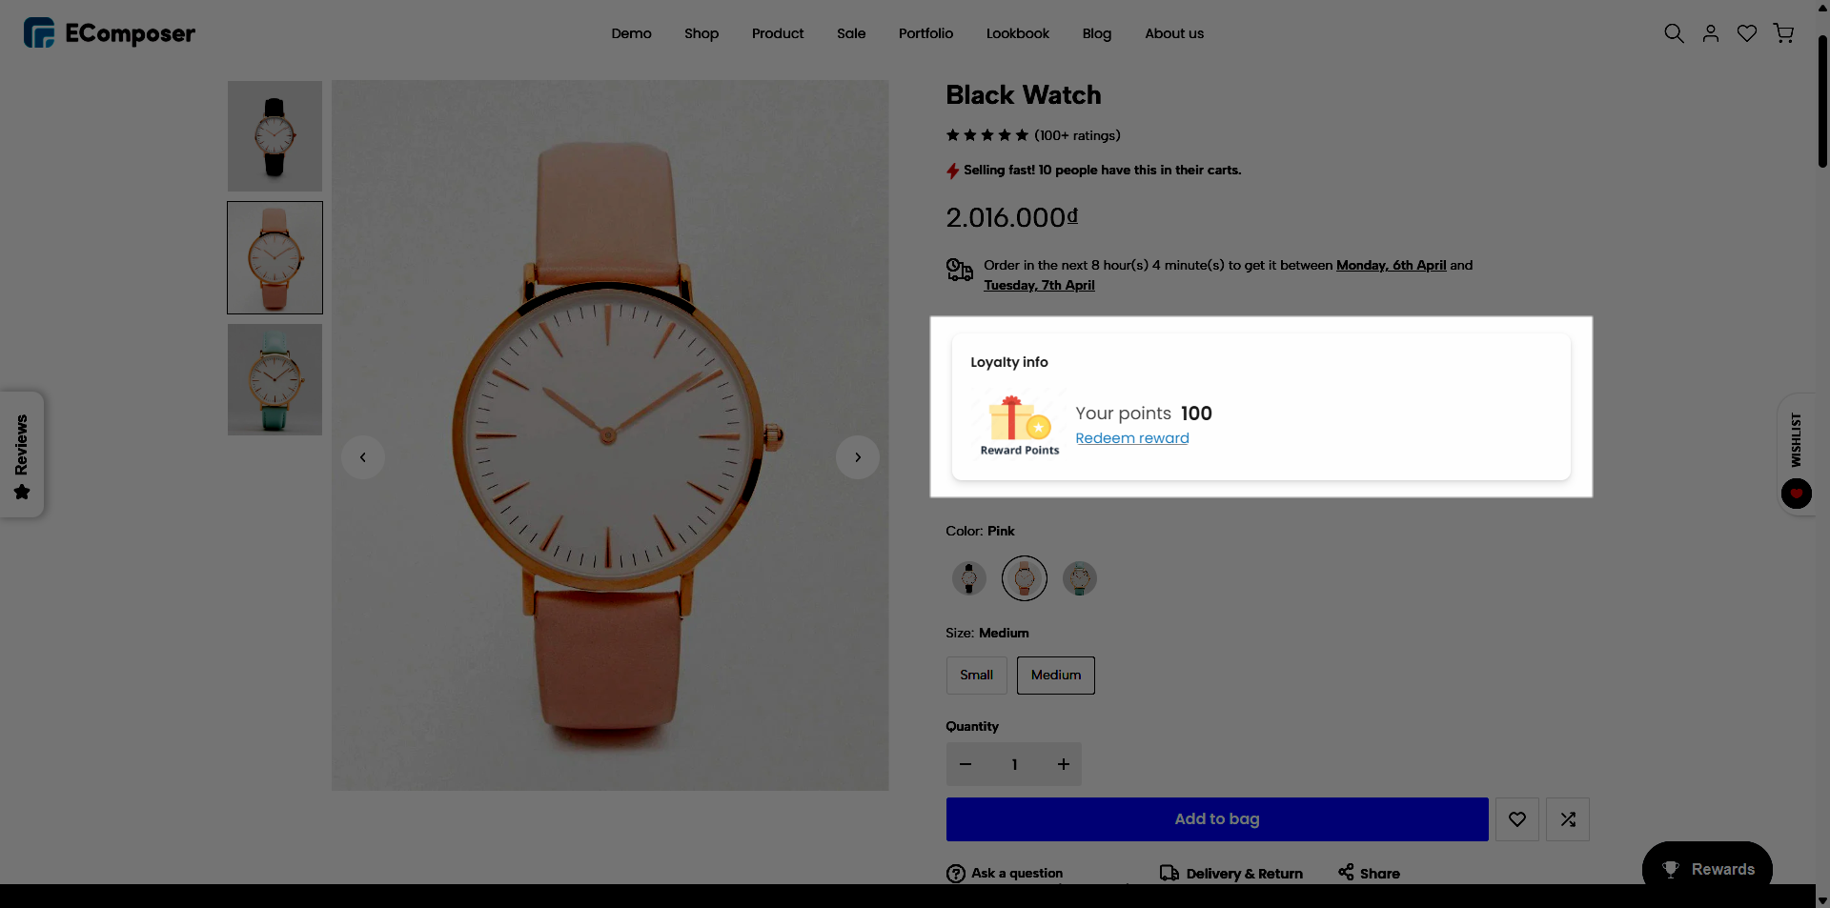
Task: Follow the Redeem reward link
Action: click(x=1132, y=438)
